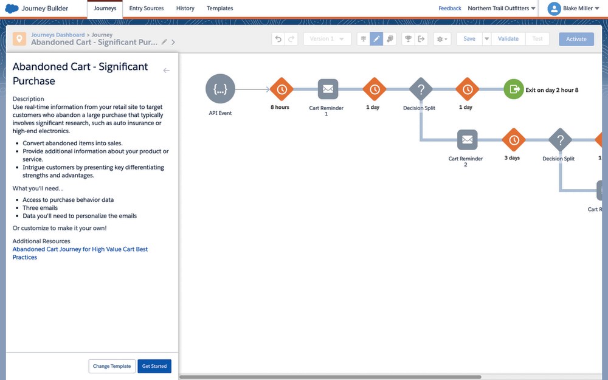Select the Cart Reminder 2 email activity

tap(467, 140)
